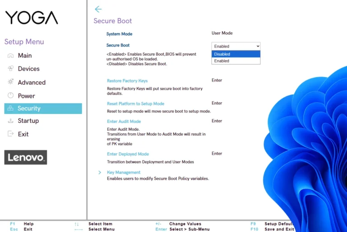Click Restore Factory Keys link

click(x=127, y=81)
